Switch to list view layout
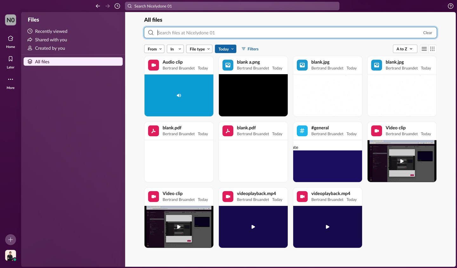 [x=424, y=49]
